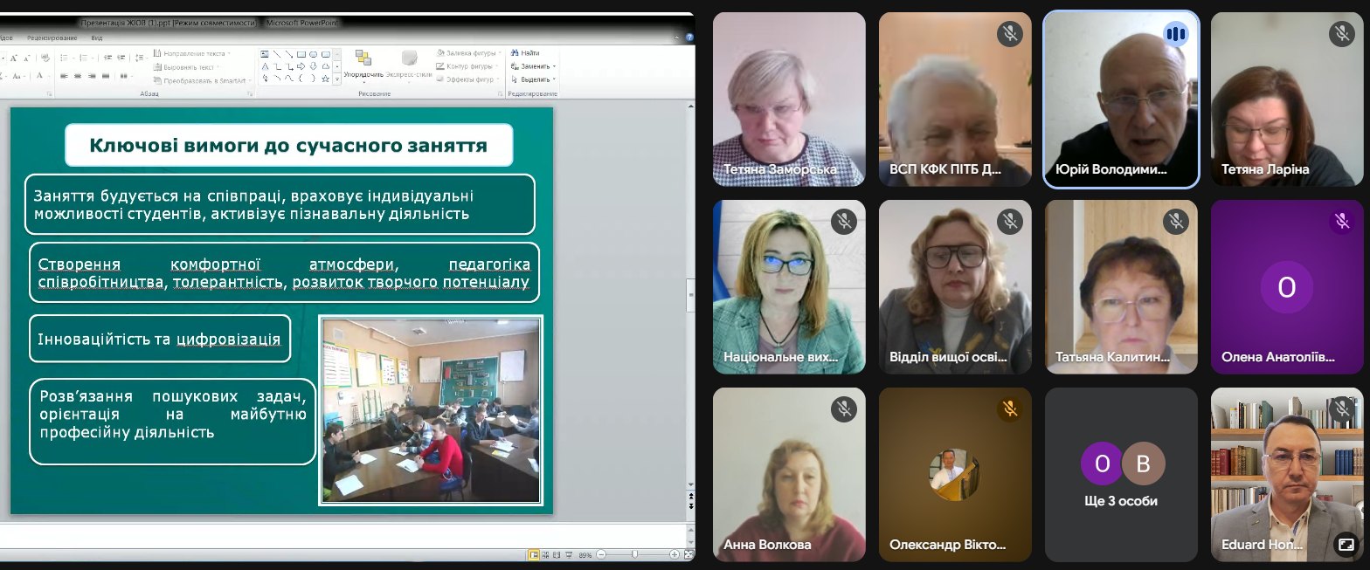The height and width of the screenshot is (570, 1370).
Task: Expand the shapes gallery More arrow
Action: click(x=337, y=79)
